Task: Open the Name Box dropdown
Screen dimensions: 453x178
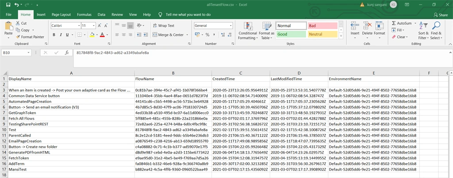Action: (28, 53)
